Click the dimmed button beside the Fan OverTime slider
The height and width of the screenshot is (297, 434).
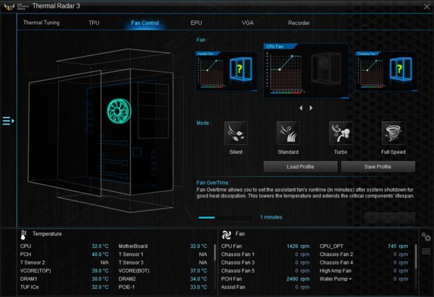pyautogui.click(x=390, y=217)
